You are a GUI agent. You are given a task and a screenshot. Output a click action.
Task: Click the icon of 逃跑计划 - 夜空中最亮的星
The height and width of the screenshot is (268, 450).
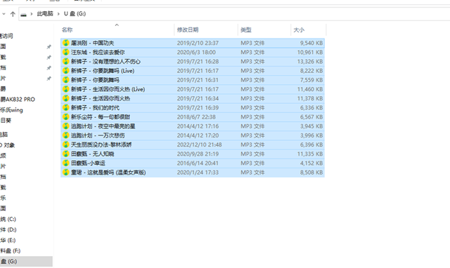tap(65, 126)
